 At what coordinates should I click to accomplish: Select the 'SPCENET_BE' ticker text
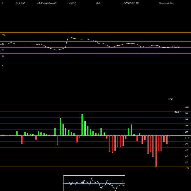pos(131,3)
